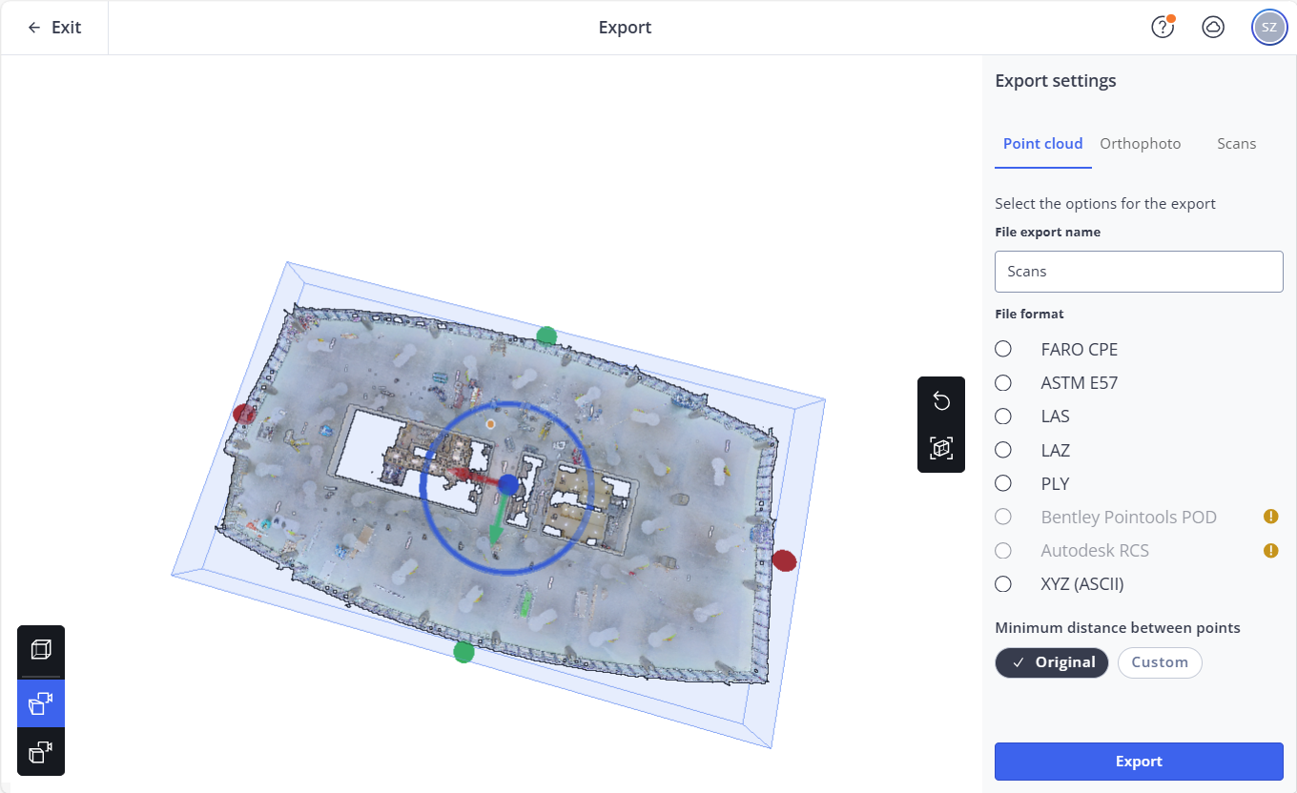Click the File export name field
1297x793 pixels.
(x=1139, y=272)
